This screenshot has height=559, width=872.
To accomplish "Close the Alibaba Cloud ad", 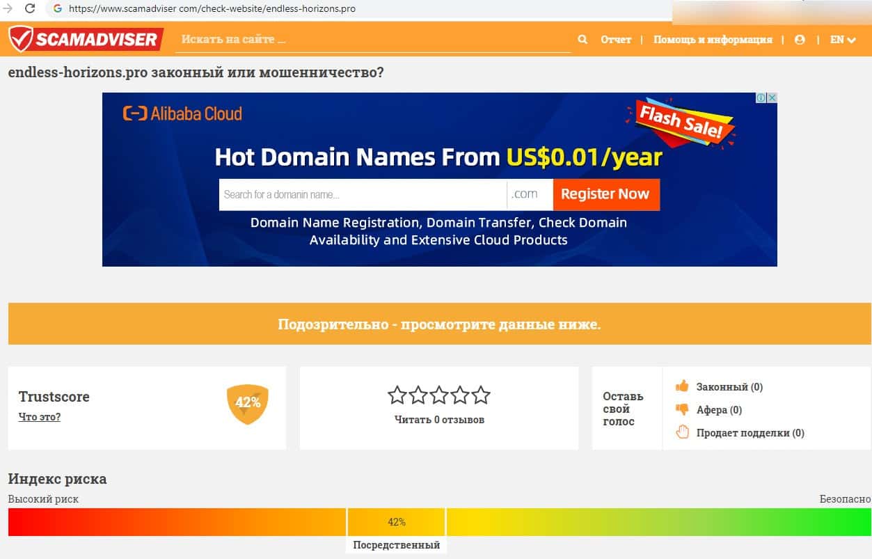I will pyautogui.click(x=772, y=98).
